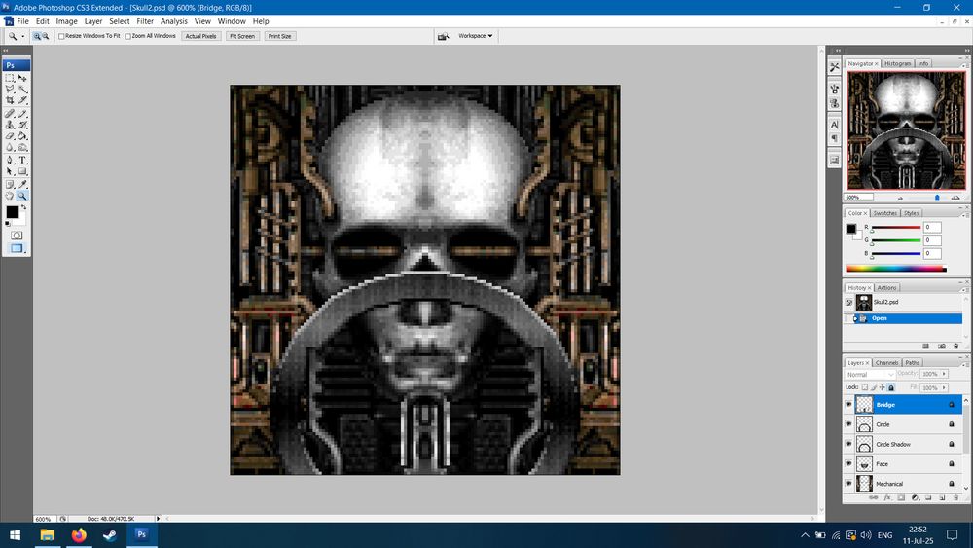
Task: Select the Magic Wand tool
Action: pos(22,89)
